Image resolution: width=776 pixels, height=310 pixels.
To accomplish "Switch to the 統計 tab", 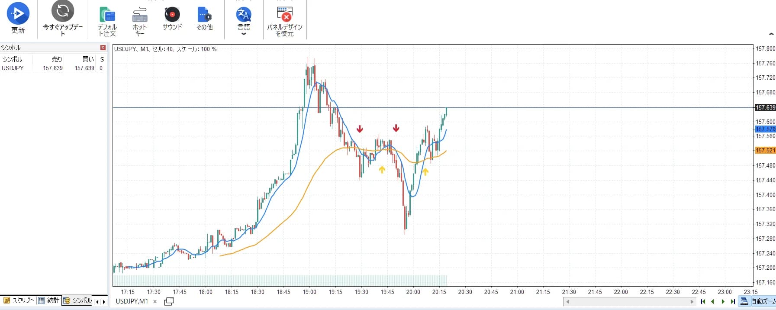I will (49, 300).
